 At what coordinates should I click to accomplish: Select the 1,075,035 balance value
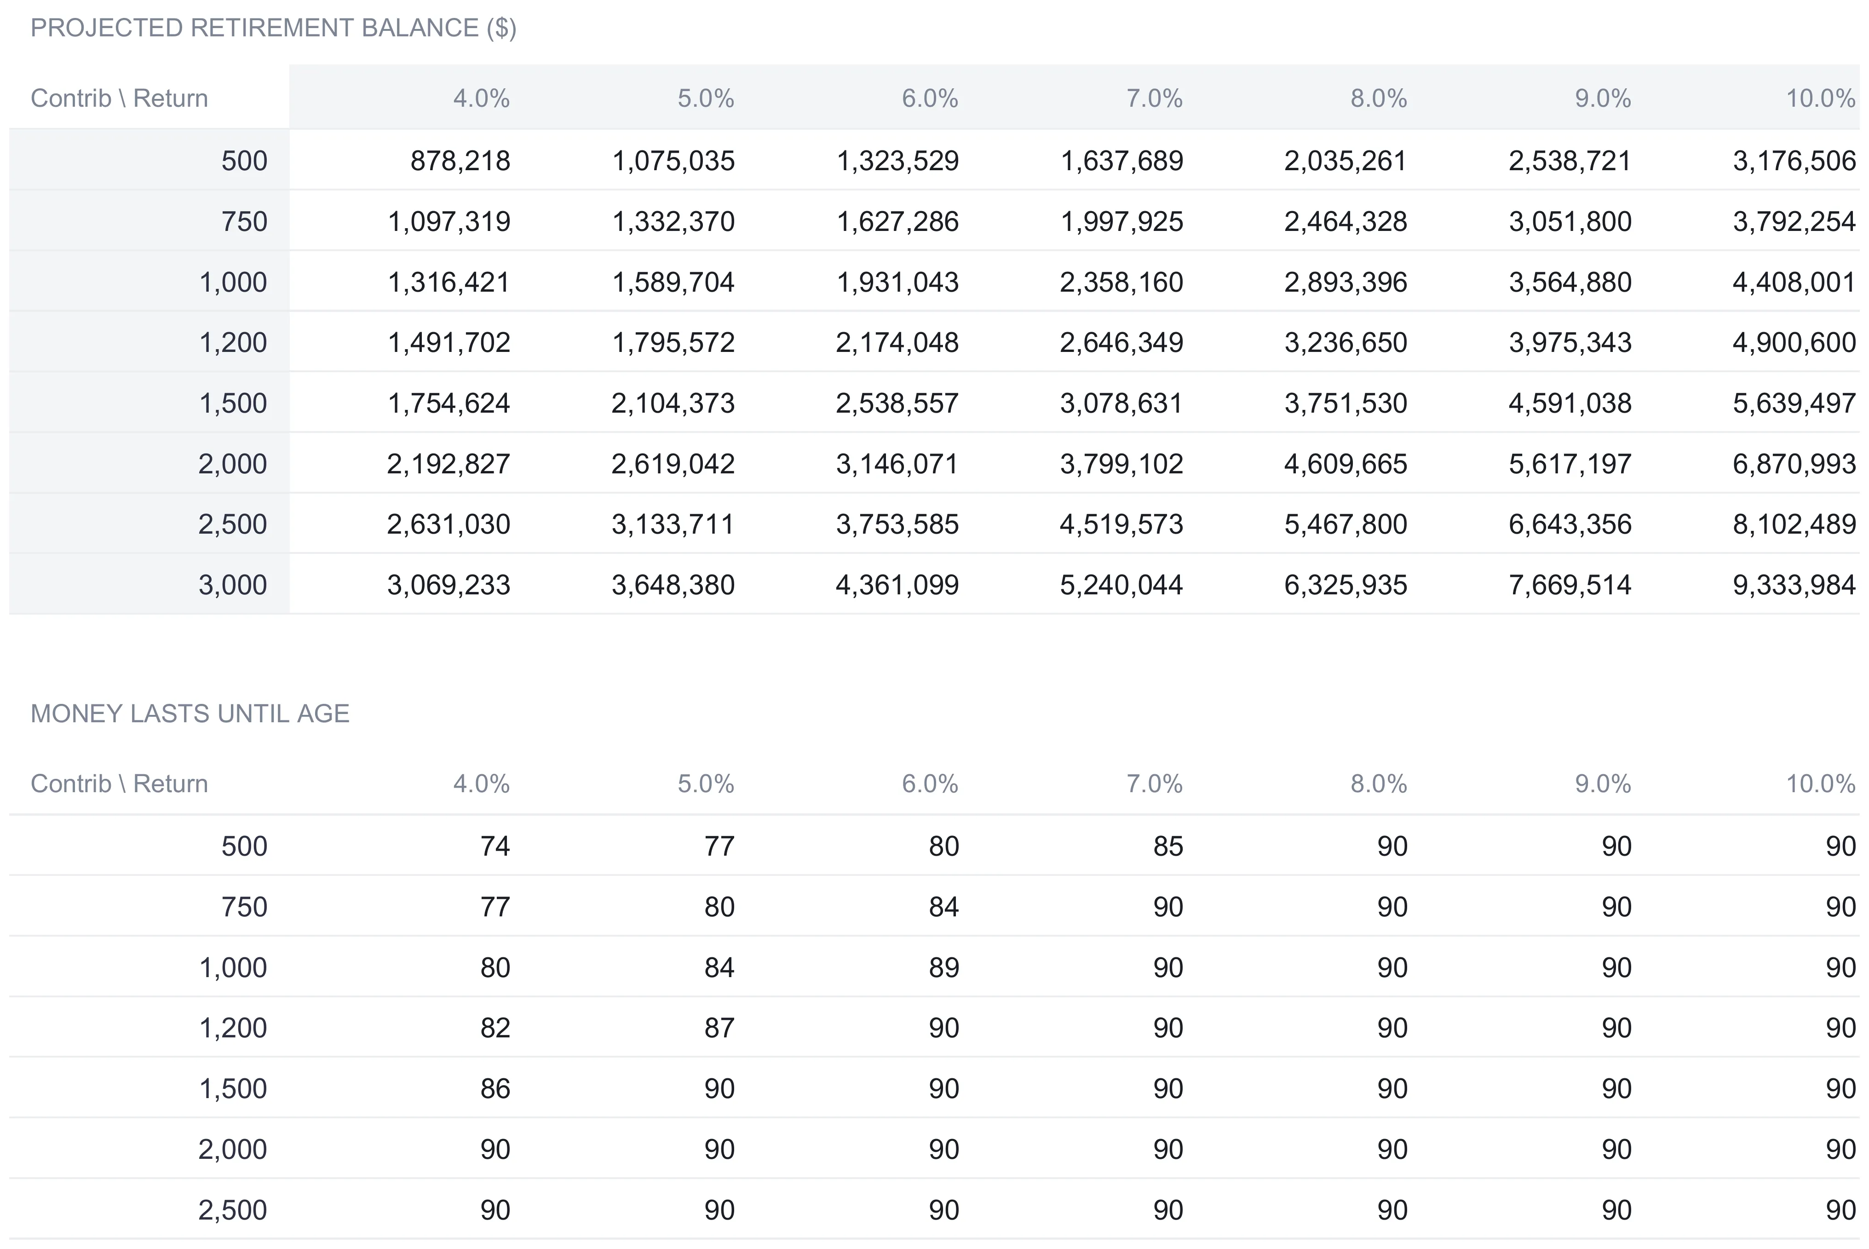673,161
